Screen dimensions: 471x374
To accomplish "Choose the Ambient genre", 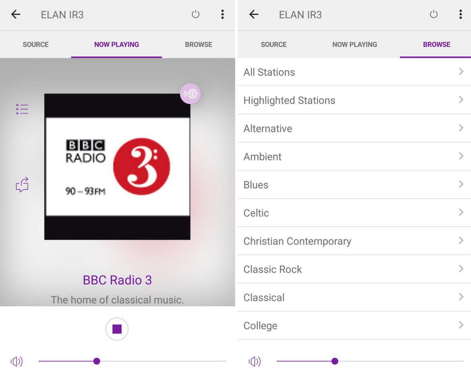I will (x=354, y=157).
